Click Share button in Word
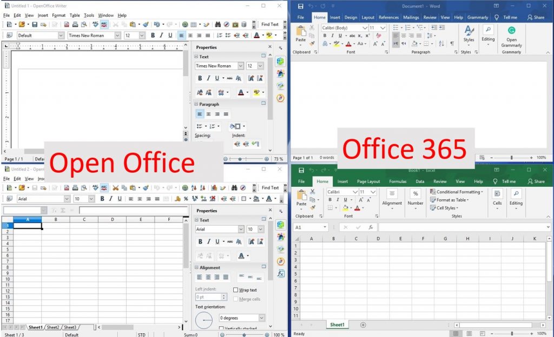Screen dimensions: 554x337 pyautogui.click(x=536, y=17)
